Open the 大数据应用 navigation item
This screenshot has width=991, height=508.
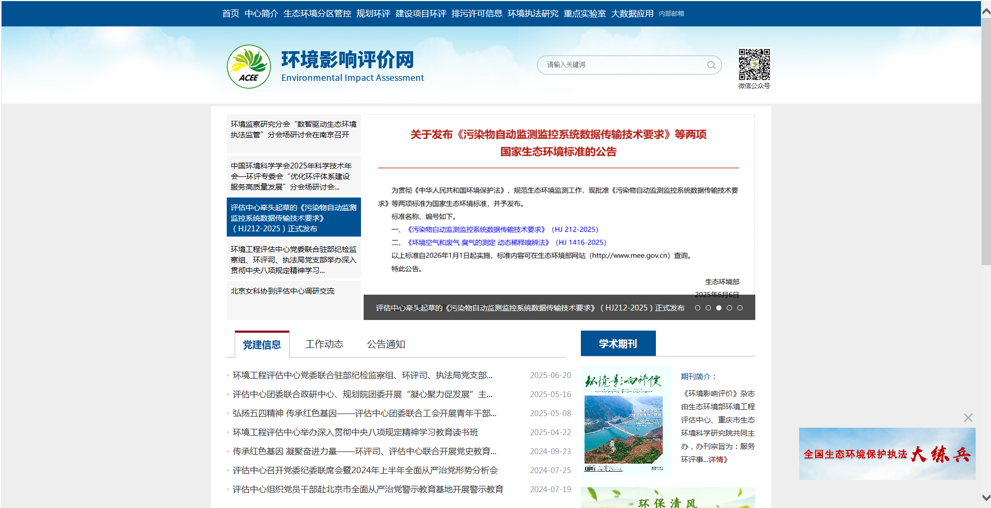point(632,13)
